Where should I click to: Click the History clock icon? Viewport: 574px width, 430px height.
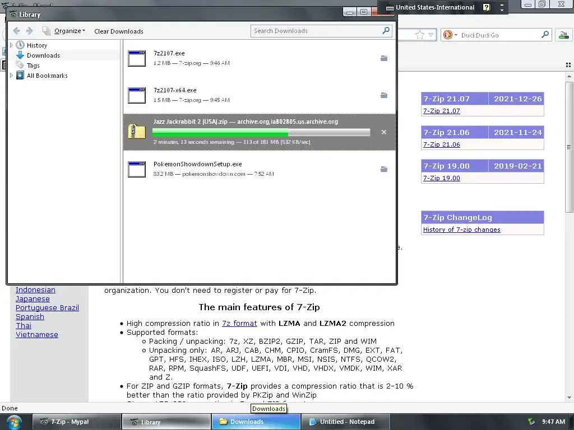click(20, 45)
